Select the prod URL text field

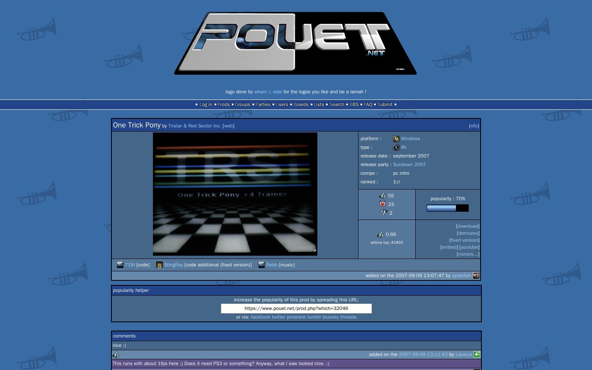(x=296, y=308)
